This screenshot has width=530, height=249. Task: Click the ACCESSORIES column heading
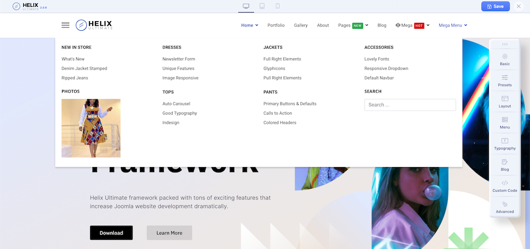pos(379,48)
